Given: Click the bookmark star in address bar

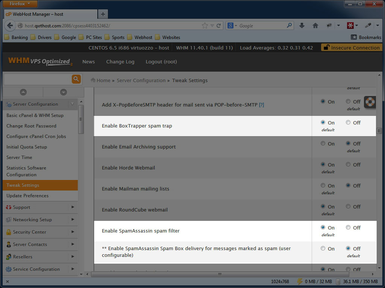Looking at the screenshot, I should (x=205, y=25).
